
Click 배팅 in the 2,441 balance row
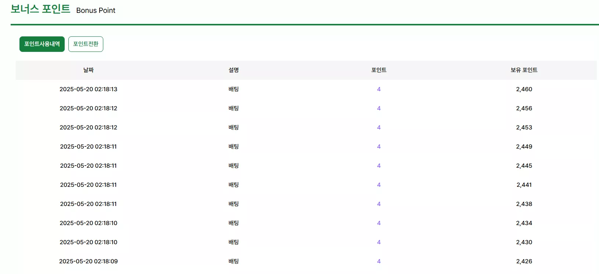tap(234, 185)
